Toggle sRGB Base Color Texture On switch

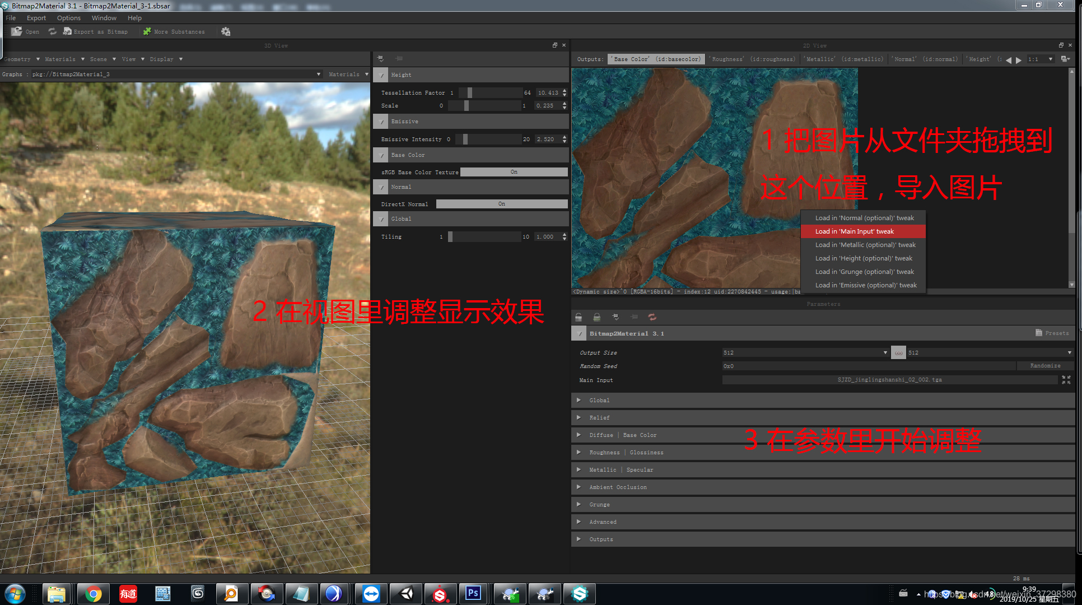point(514,172)
